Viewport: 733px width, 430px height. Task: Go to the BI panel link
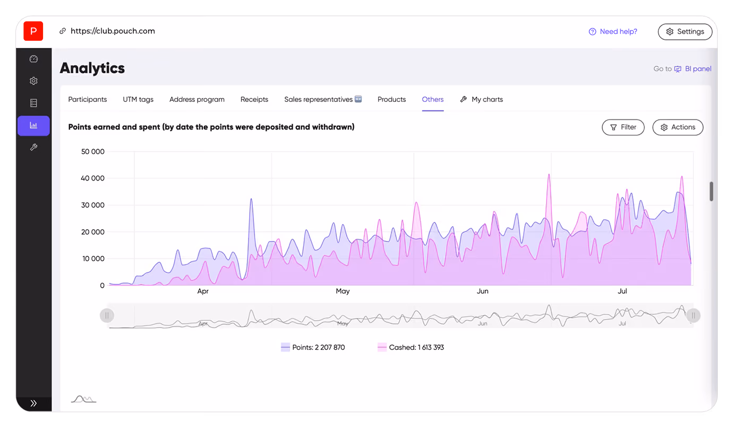698,69
